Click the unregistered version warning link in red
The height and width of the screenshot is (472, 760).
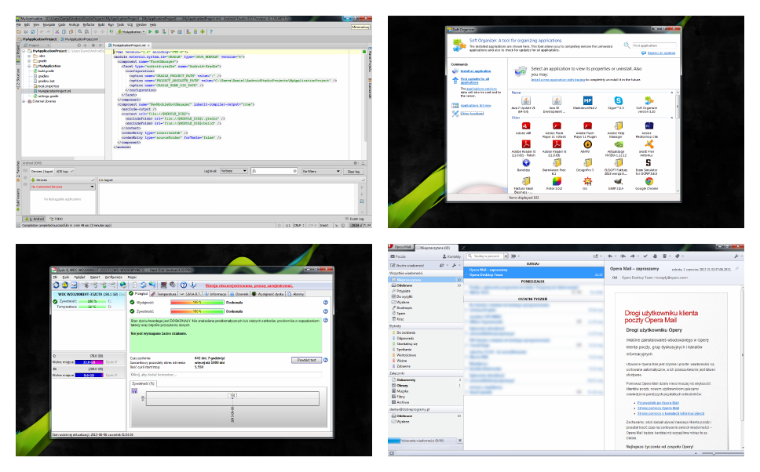[249, 285]
